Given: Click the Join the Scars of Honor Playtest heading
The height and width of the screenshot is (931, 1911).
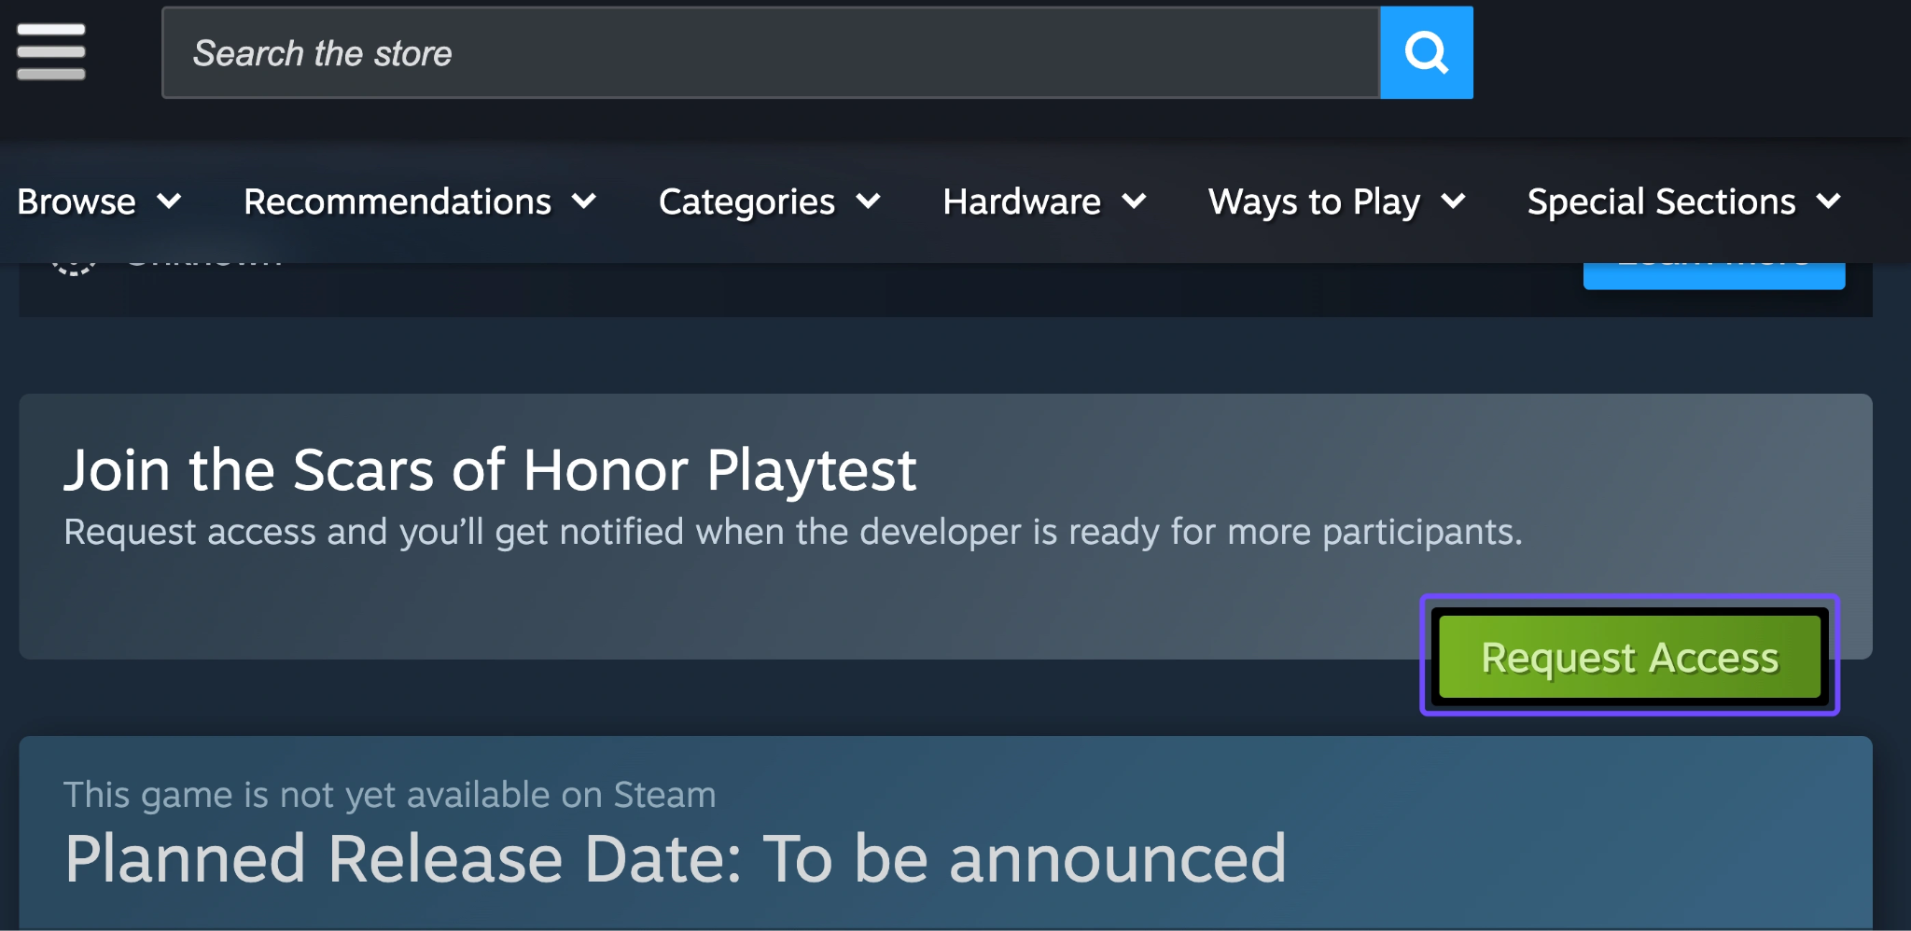Looking at the screenshot, I should pos(490,469).
